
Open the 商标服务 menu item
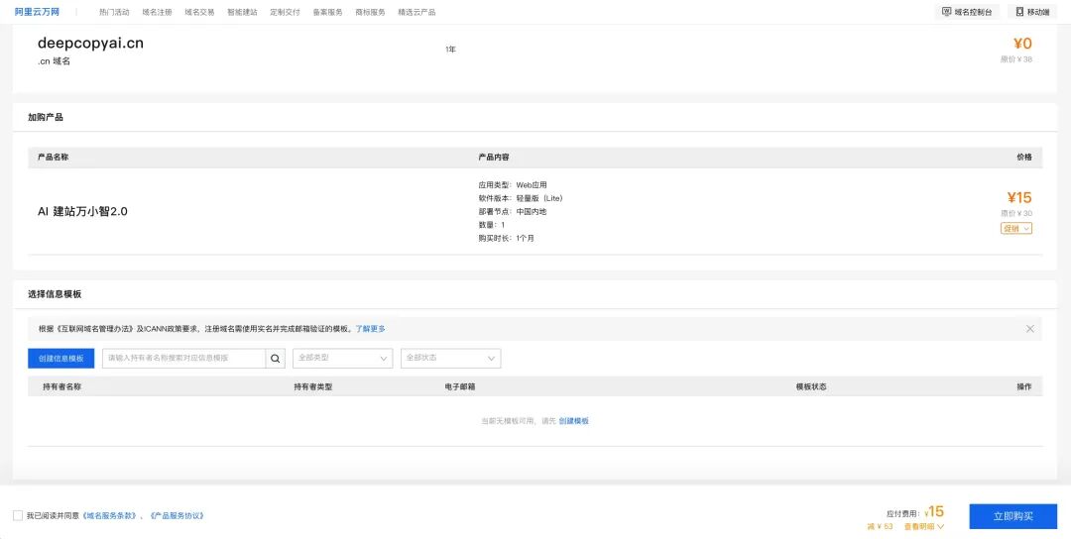point(370,12)
